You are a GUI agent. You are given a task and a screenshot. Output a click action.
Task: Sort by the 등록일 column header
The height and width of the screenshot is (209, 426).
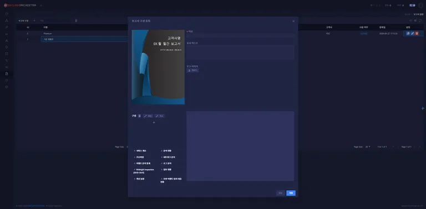[382, 27]
